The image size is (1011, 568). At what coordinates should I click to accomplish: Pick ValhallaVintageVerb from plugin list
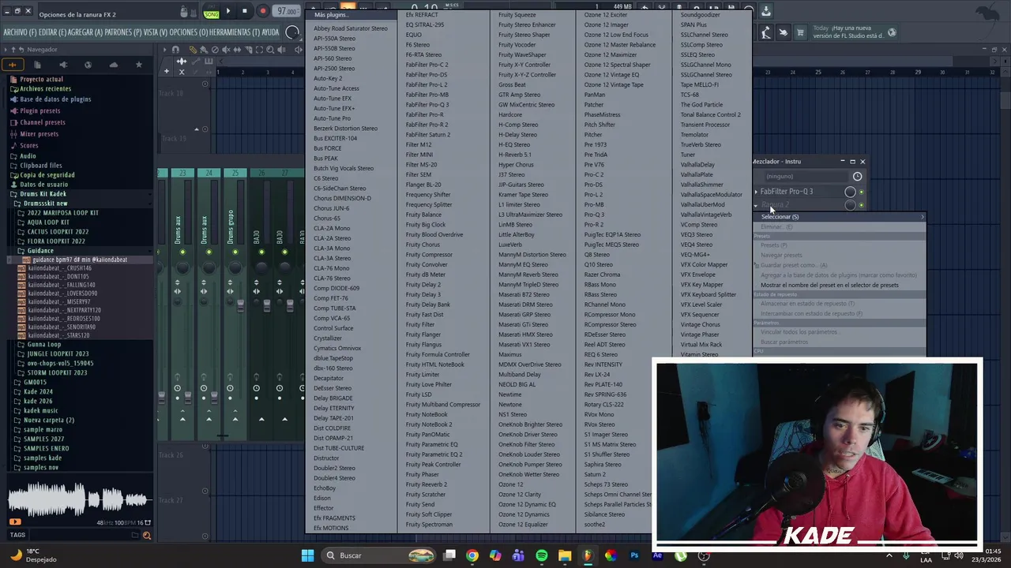click(x=706, y=215)
